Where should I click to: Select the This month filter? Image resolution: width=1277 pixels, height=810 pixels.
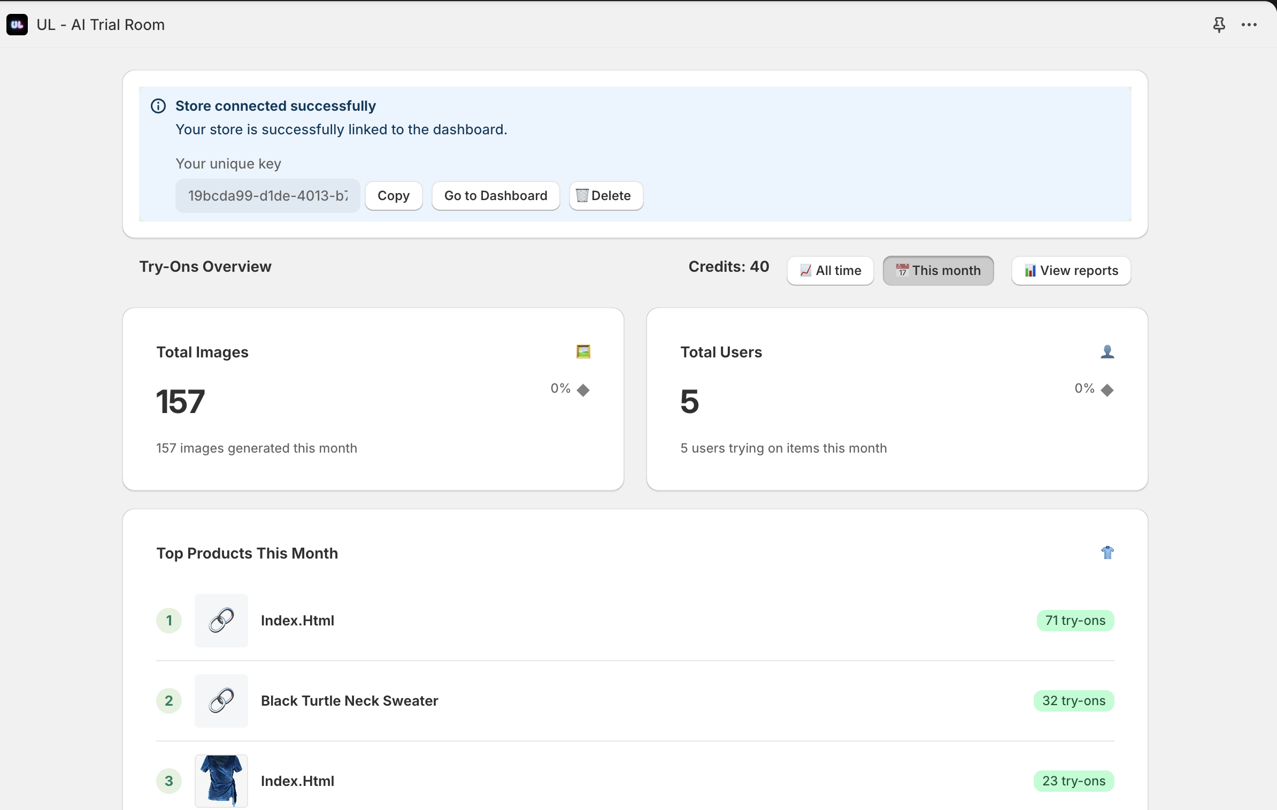click(938, 271)
